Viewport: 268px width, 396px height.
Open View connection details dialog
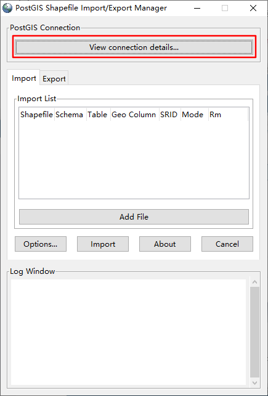(x=134, y=47)
